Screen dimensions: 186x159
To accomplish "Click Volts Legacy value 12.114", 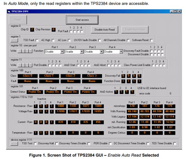I will tap(170, 117).
